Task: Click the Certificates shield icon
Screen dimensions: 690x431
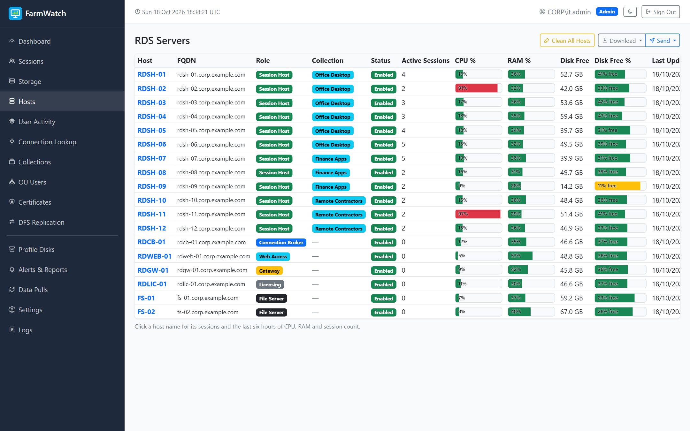Action: [12, 202]
